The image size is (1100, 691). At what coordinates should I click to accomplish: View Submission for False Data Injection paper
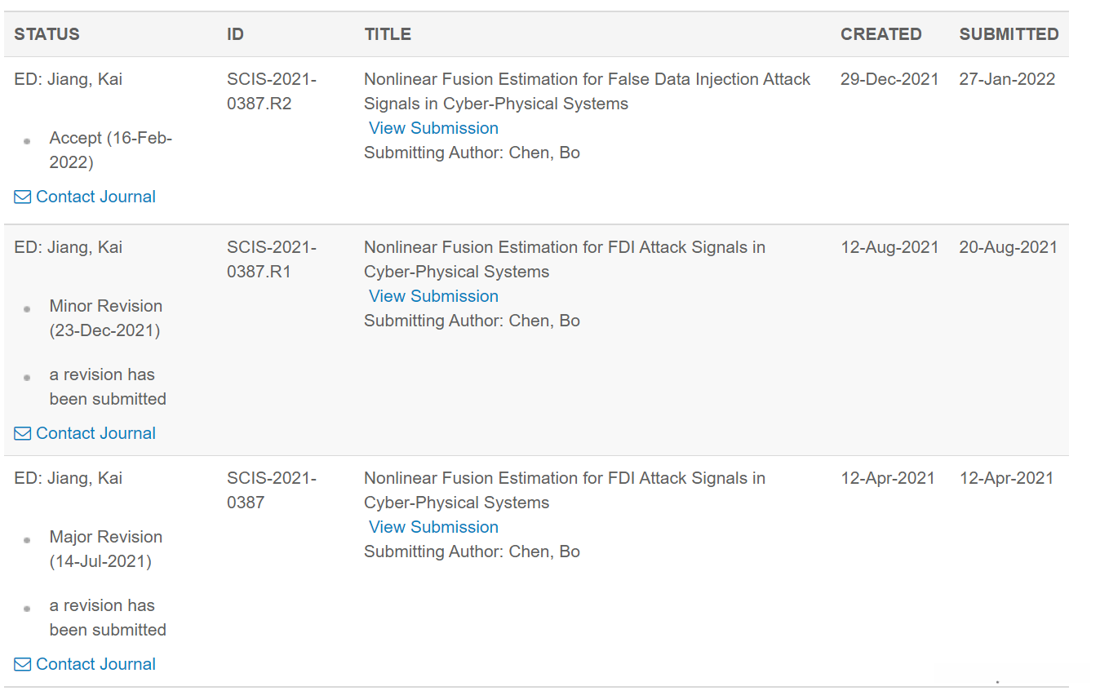pos(433,128)
